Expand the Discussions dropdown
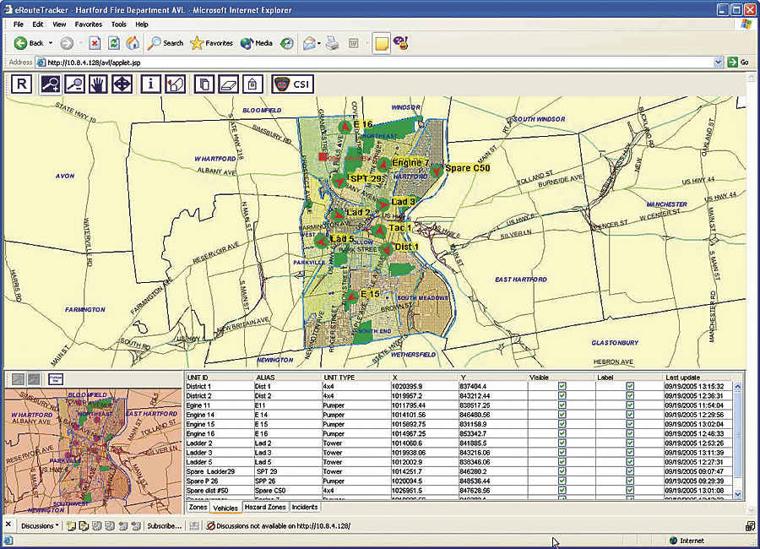 40,525
